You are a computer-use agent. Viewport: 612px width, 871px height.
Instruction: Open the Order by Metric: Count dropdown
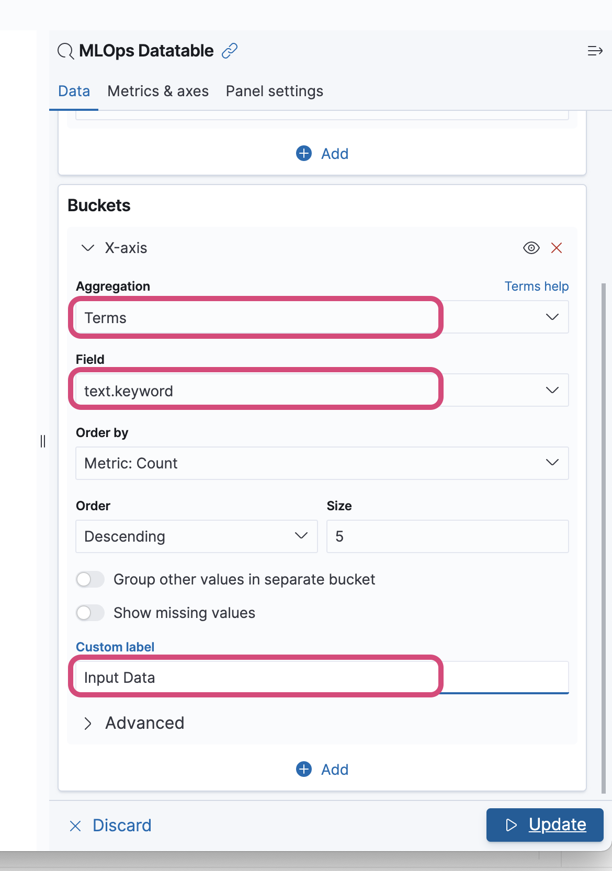click(x=322, y=463)
